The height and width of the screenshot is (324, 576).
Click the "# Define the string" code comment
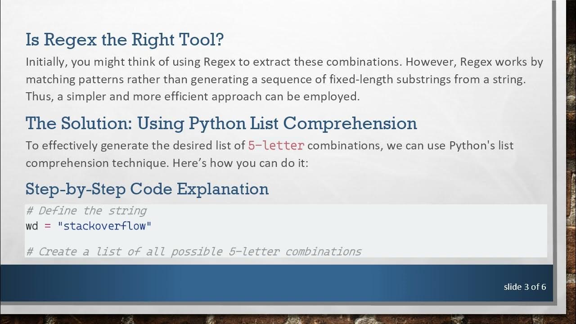point(86,211)
